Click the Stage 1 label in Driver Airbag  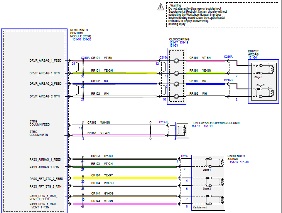click(258, 77)
